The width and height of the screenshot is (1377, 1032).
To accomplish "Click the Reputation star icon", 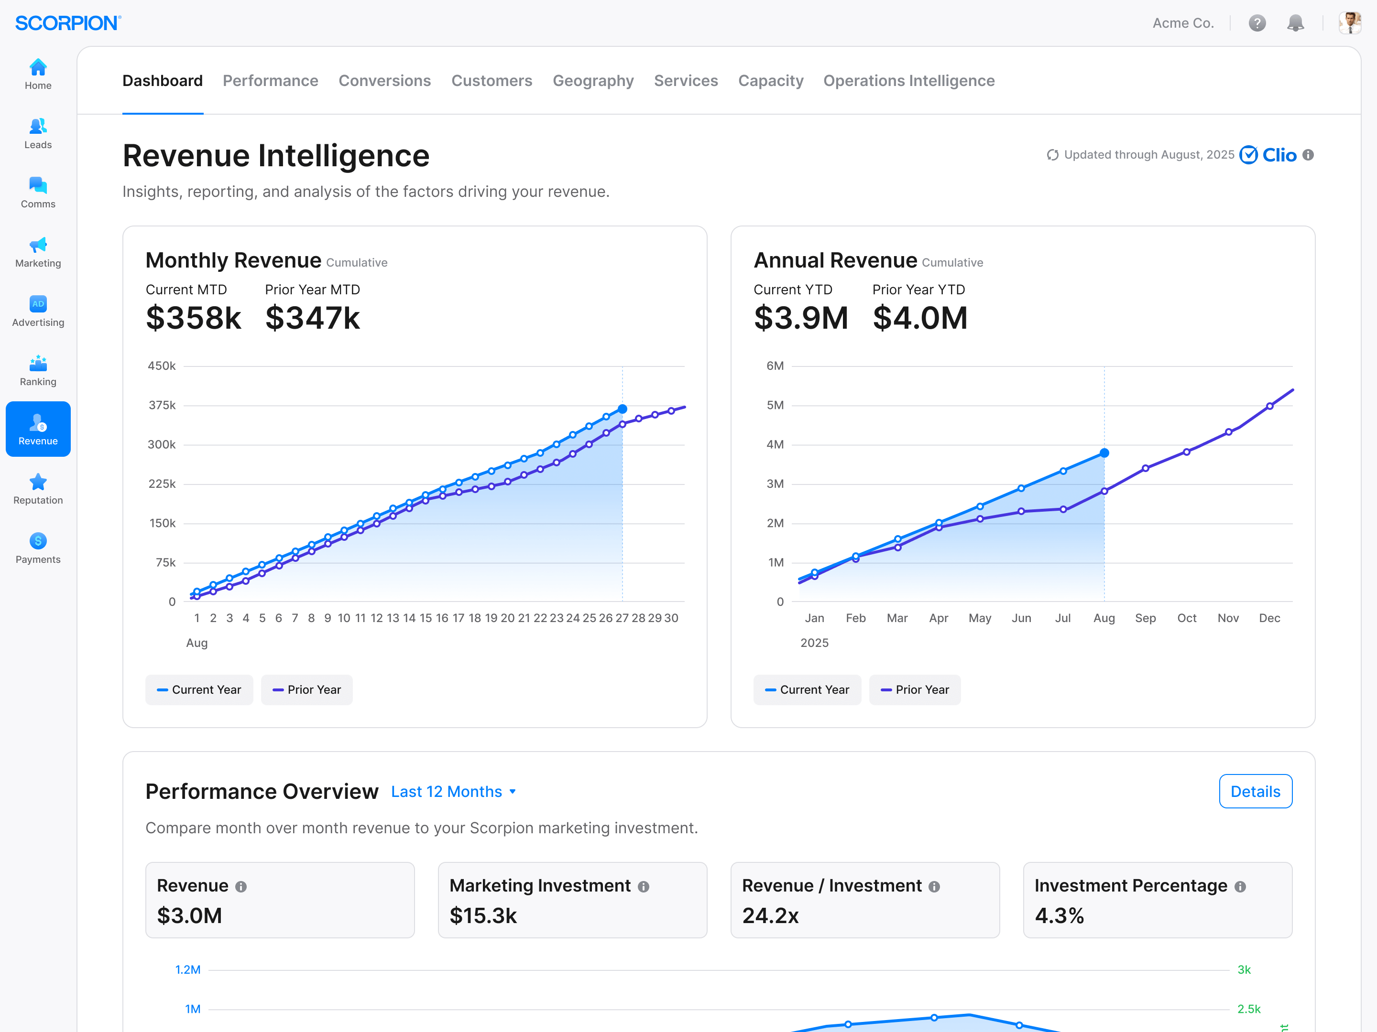I will pyautogui.click(x=38, y=482).
